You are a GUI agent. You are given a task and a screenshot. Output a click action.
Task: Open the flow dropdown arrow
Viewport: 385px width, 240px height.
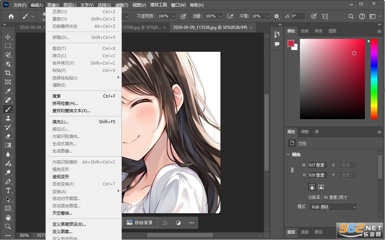click(220, 16)
